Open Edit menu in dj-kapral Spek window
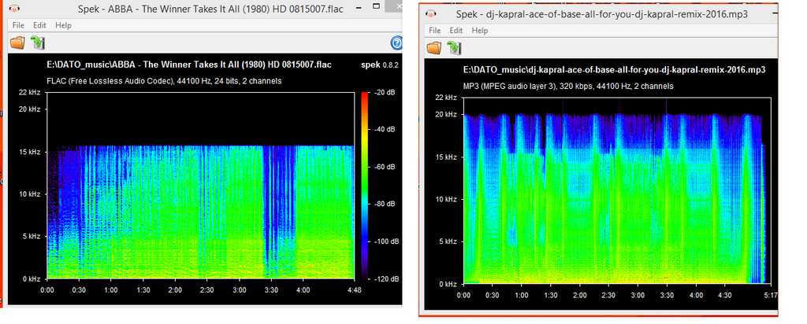 coord(456,31)
